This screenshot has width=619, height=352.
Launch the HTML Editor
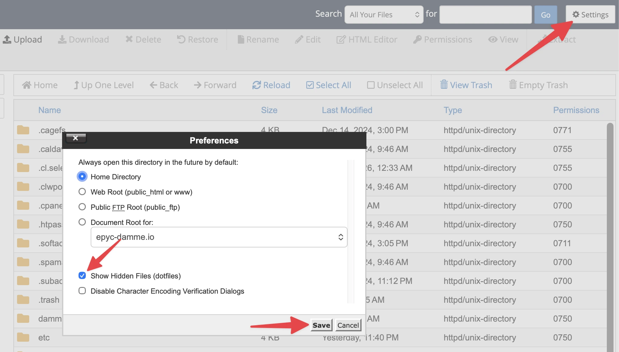coord(367,40)
